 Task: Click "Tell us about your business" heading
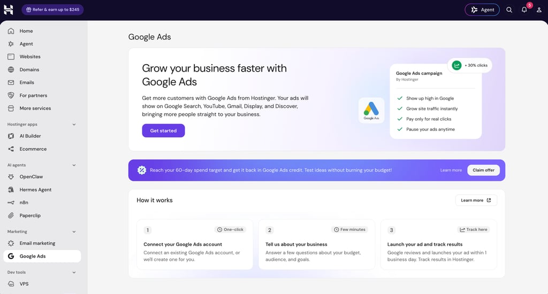point(296,244)
